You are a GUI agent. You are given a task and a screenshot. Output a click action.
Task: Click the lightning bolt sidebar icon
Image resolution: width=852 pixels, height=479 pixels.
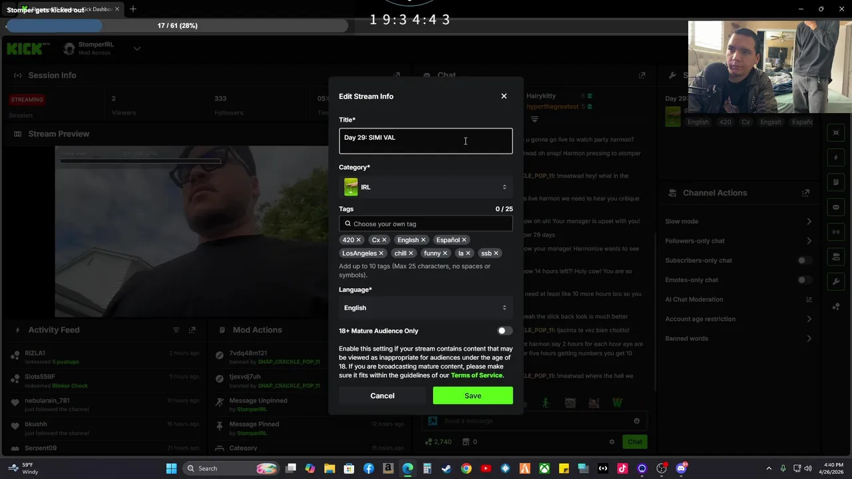point(836,158)
